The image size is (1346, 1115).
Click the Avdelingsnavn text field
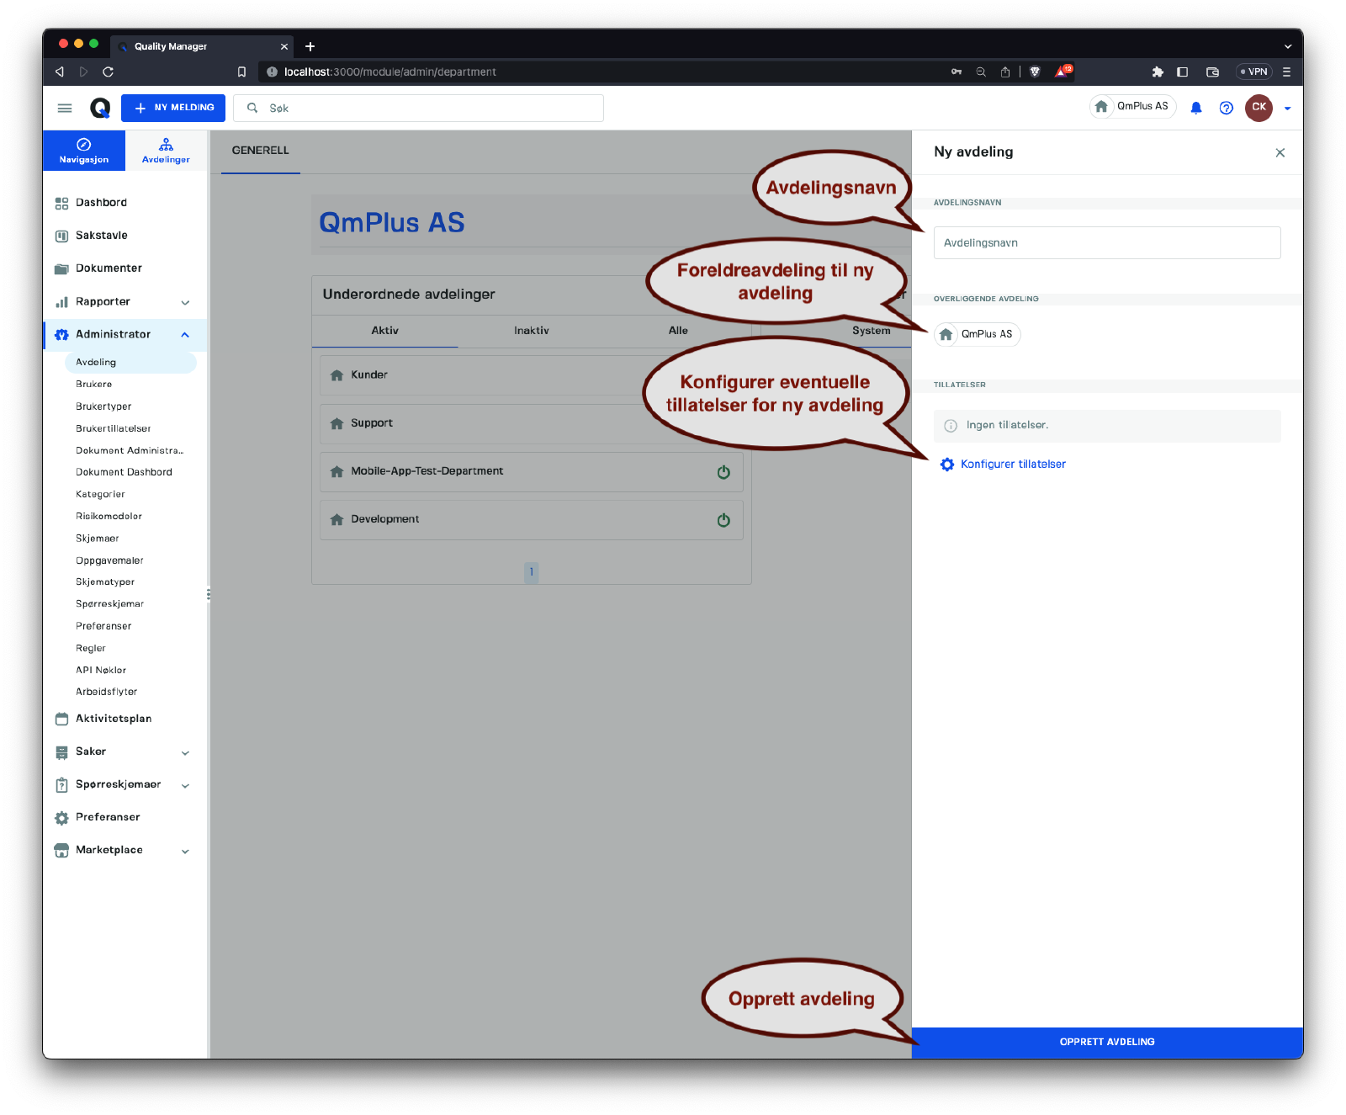click(1106, 243)
